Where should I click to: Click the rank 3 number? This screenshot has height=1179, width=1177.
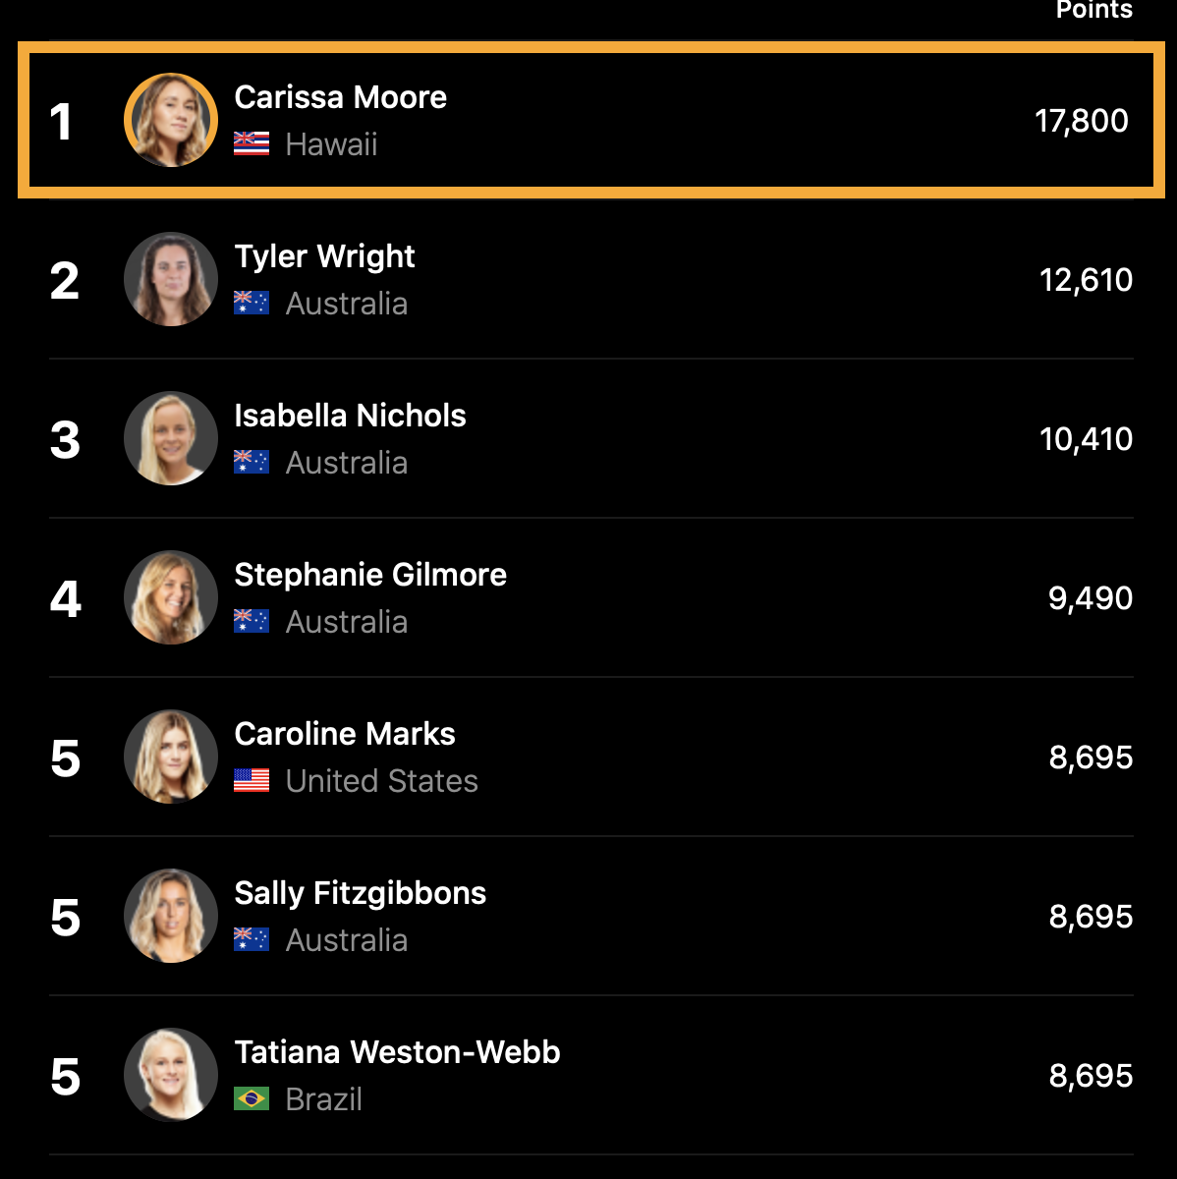pos(65,440)
